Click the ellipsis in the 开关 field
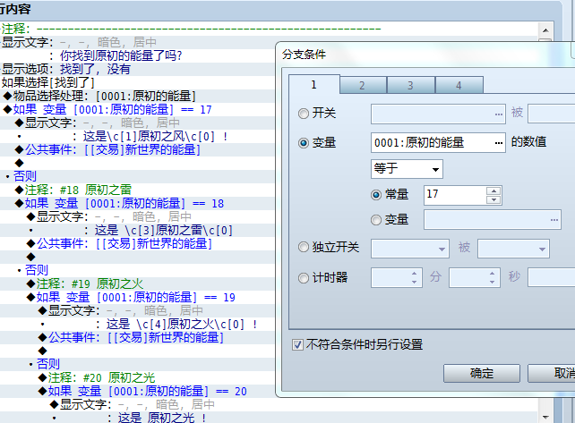This screenshot has height=423, width=575. click(x=498, y=114)
